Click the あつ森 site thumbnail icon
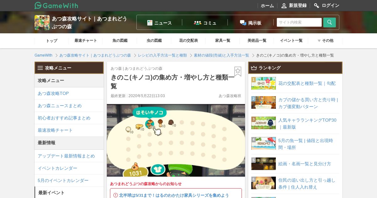377x198 pixels. tap(42, 23)
